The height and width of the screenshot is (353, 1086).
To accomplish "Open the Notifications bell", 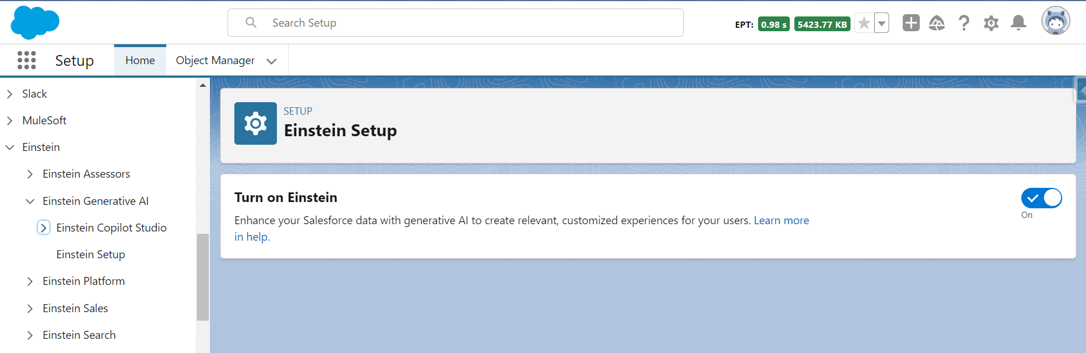I will coord(1018,23).
